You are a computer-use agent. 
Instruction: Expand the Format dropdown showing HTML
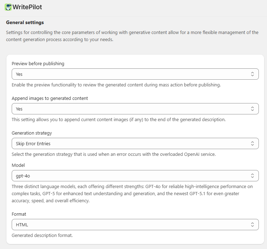click(131, 225)
